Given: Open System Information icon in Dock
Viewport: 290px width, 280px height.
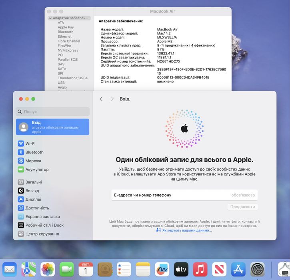Looking at the screenshot, I should click(284, 269).
